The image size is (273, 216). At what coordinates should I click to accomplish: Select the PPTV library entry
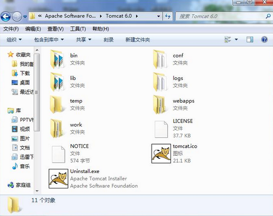[27, 120]
